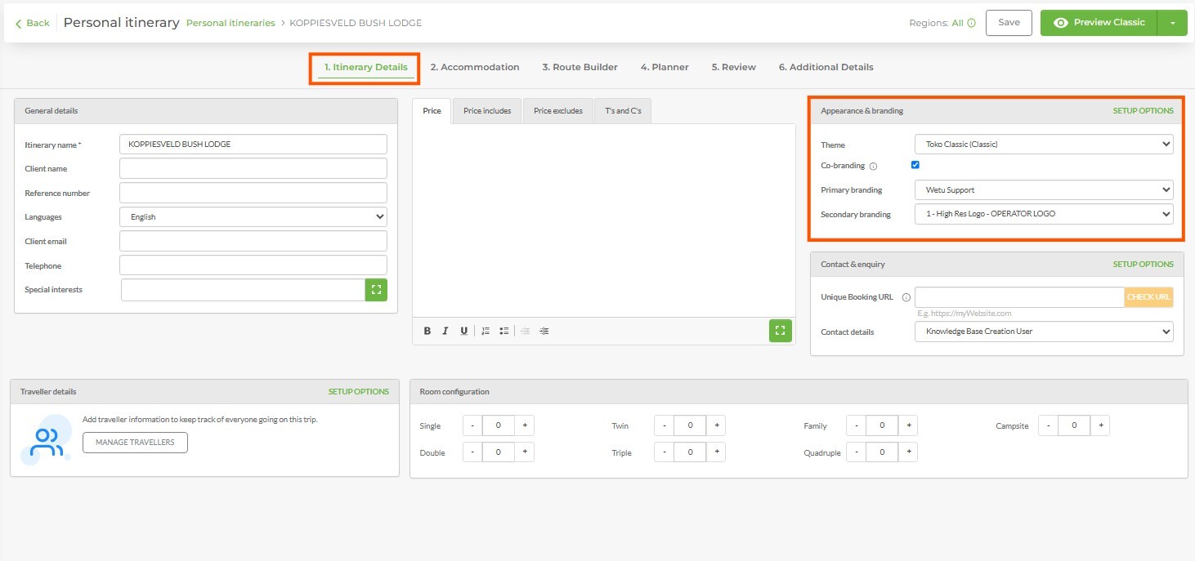Insert a bulleted list in price editor
Screen dimensions: 1195x561
(504, 331)
